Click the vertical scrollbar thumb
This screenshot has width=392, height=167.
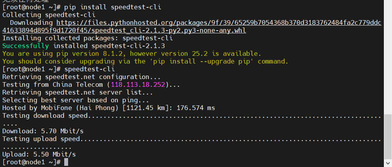(388, 136)
